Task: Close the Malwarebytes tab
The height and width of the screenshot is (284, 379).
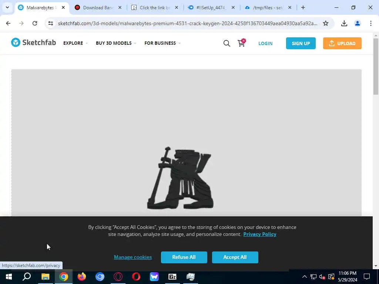Action: pos(63,7)
